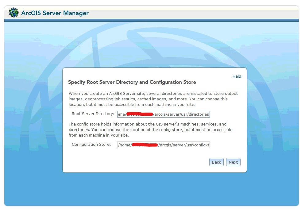Click the paragraph starting 'When you create'
The image size is (305, 213).
point(153,99)
